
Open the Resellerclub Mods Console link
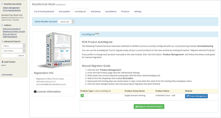point(14,32)
